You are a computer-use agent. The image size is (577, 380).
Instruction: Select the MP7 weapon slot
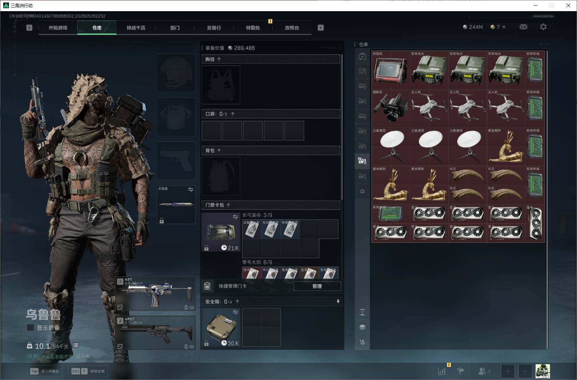(156, 294)
